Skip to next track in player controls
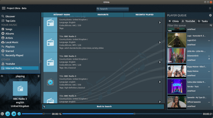The height and width of the screenshot is (118, 213). click(19, 114)
